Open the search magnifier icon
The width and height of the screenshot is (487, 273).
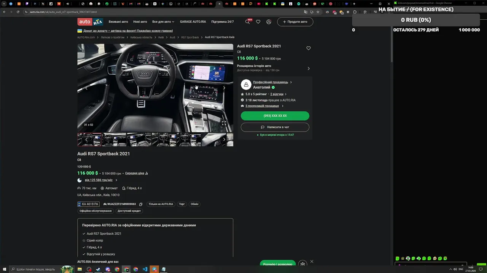pos(247,22)
